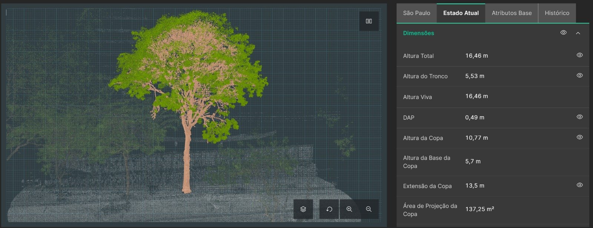Toggle visibility of Dimensões section
This screenshot has width=593, height=228.
(x=563, y=33)
